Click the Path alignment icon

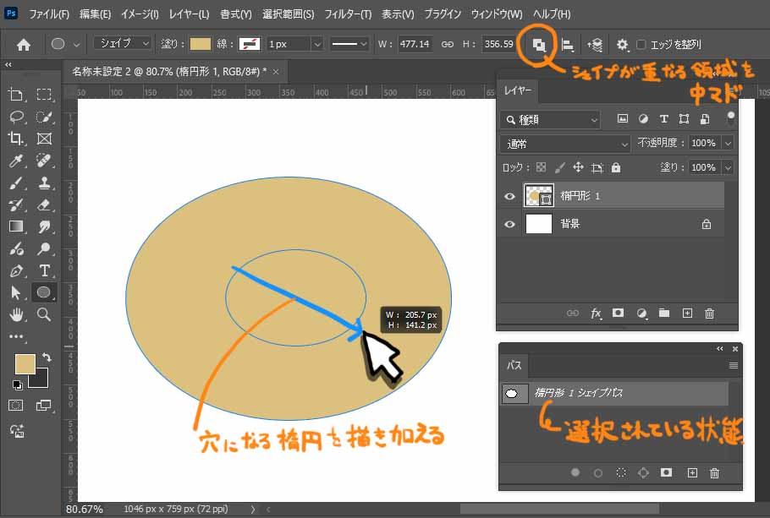pyautogui.click(x=567, y=44)
